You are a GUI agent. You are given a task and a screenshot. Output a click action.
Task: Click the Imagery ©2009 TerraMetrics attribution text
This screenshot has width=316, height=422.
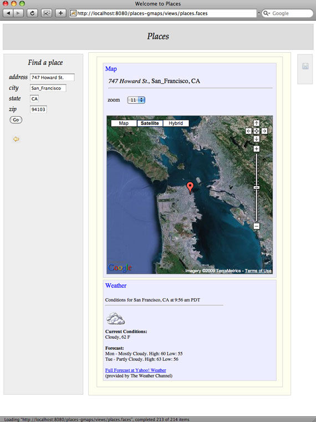pos(213,271)
